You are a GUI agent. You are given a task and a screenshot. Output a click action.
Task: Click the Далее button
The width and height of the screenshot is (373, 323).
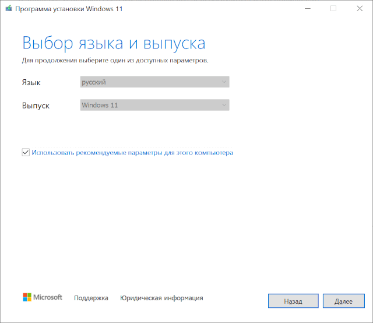tap(343, 301)
